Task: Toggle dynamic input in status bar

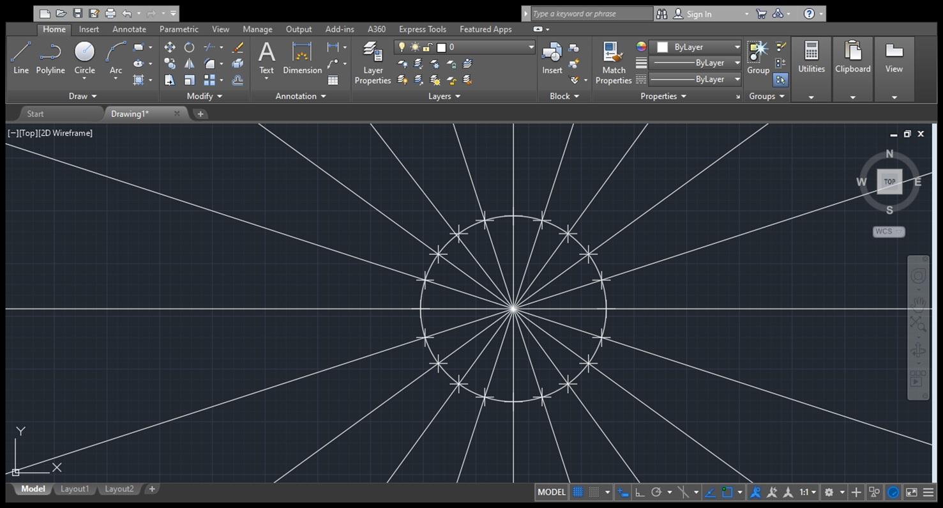Action: point(622,492)
